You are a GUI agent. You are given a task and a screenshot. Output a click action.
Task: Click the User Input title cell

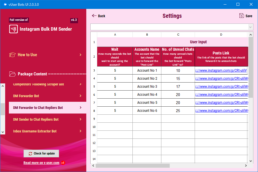173,42
